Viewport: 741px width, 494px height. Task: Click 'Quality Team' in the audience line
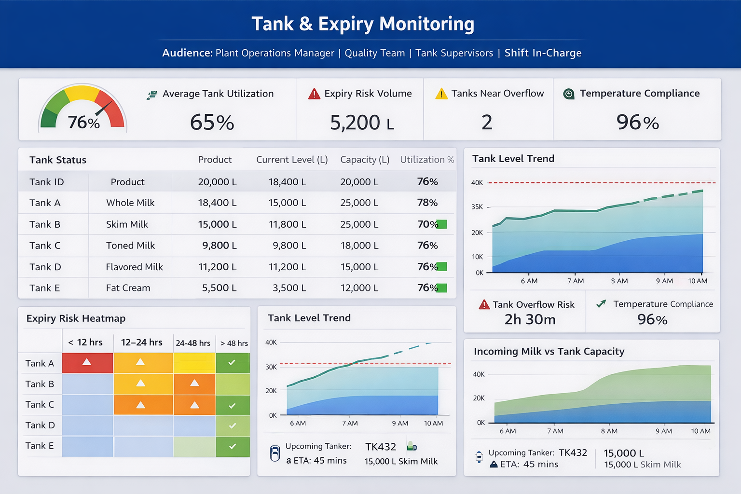point(374,53)
